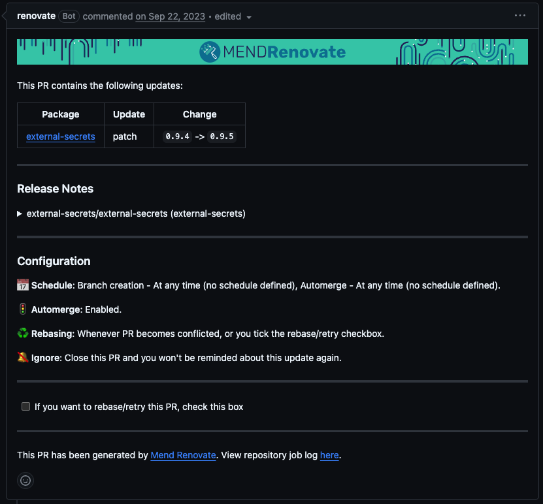Screen dimensions: 543x504
Task: Open the external-secrets package link
Action: [x=61, y=136]
